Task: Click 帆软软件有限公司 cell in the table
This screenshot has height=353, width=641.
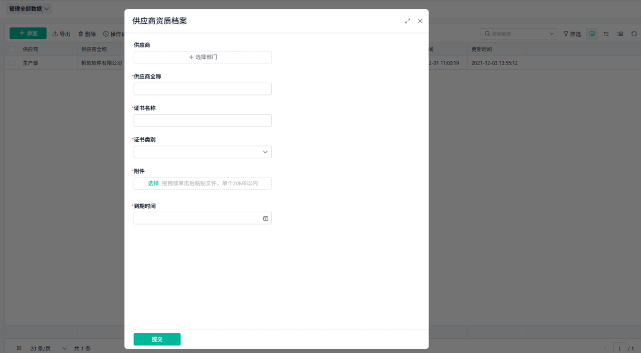Action: click(x=101, y=63)
